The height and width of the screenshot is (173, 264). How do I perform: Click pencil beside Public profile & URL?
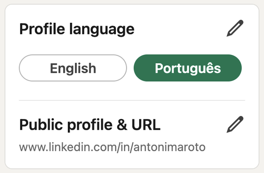click(235, 124)
